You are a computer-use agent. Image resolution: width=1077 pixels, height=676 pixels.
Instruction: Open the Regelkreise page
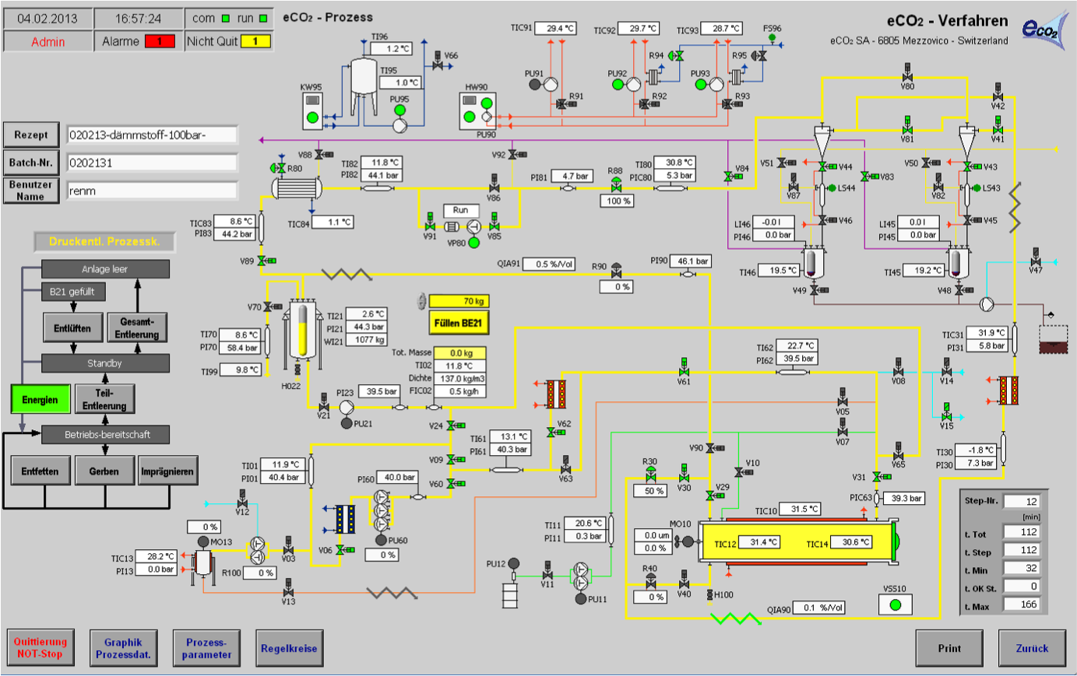click(x=289, y=648)
